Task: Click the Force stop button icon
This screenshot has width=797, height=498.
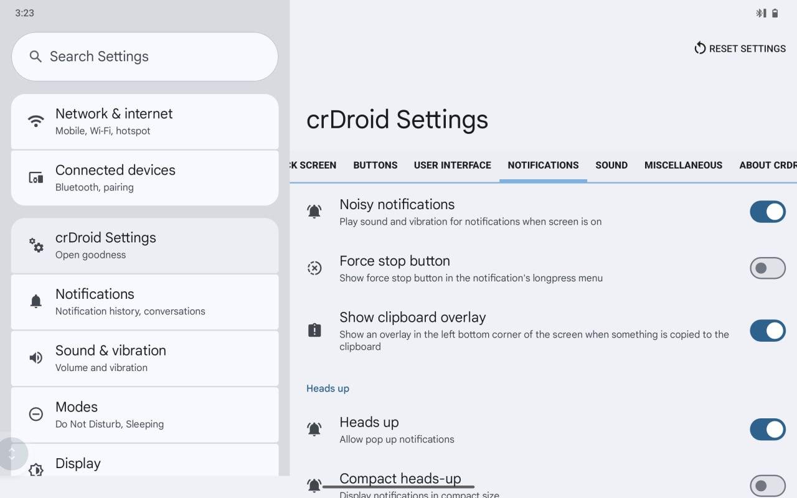Action: pyautogui.click(x=314, y=268)
